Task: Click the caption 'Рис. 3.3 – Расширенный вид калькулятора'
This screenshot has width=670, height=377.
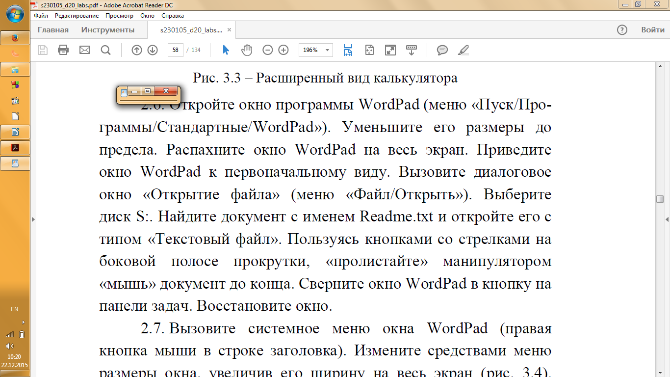Action: click(325, 78)
